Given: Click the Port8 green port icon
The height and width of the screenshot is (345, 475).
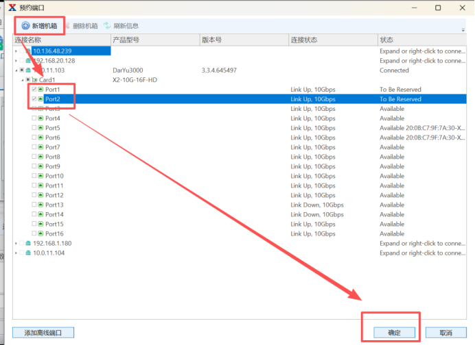Looking at the screenshot, I should click(40, 157).
